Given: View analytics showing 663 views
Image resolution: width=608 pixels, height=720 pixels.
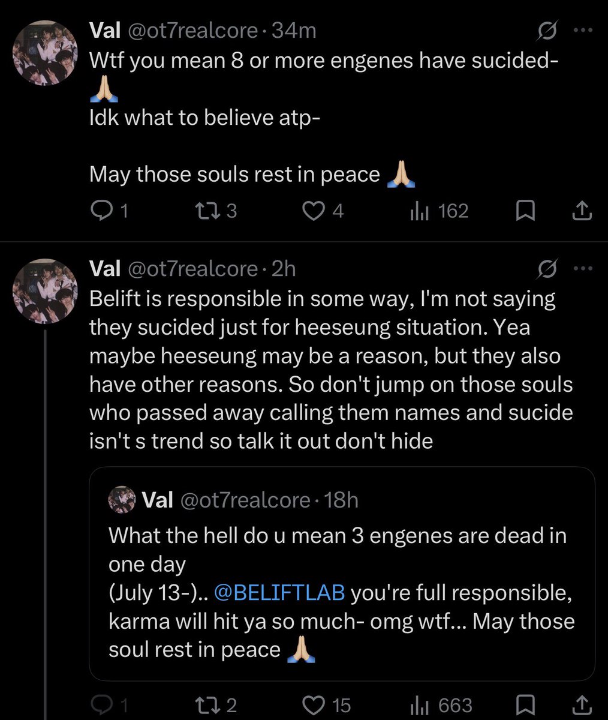Looking at the screenshot, I should (x=441, y=704).
